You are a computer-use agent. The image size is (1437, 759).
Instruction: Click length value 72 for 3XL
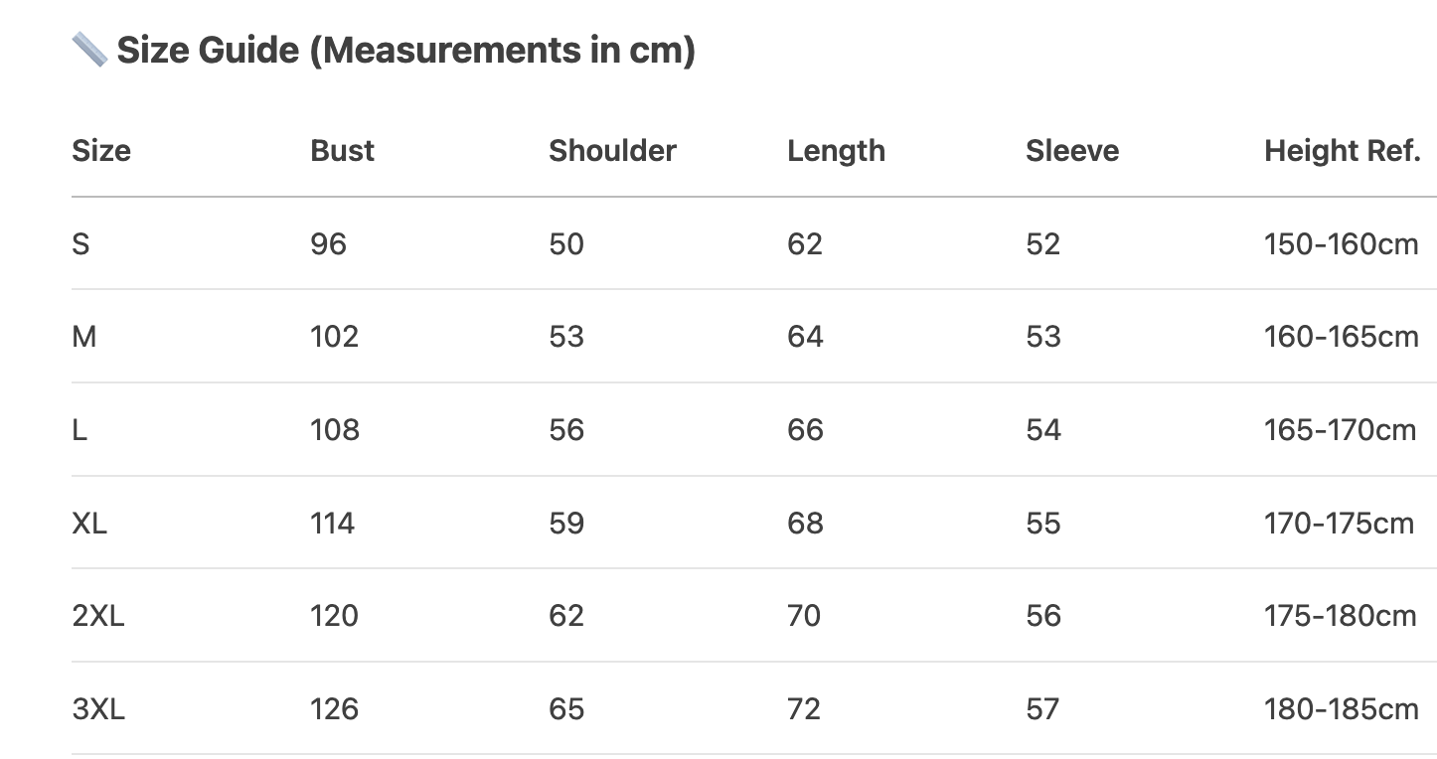[x=804, y=709]
